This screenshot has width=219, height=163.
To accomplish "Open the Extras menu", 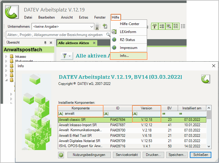I will [83, 17].
